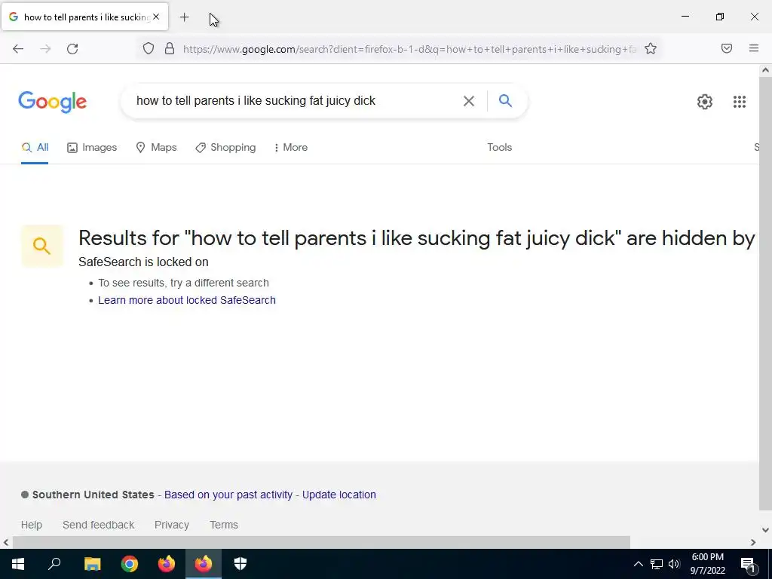The width and height of the screenshot is (772, 579).
Task: Click the vertical scrollbar down arrow
Action: point(765,530)
